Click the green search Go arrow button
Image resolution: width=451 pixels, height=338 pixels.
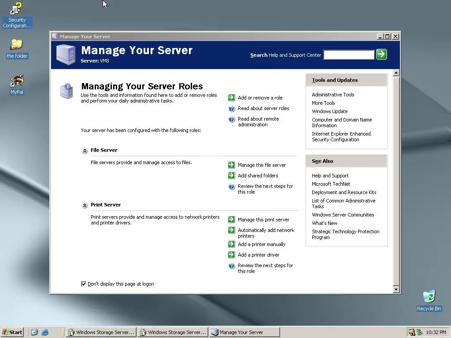pyautogui.click(x=381, y=54)
